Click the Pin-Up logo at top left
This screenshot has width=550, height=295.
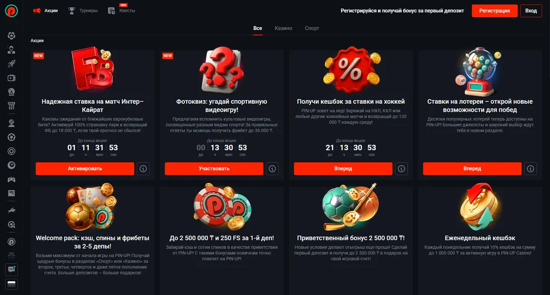(11, 11)
